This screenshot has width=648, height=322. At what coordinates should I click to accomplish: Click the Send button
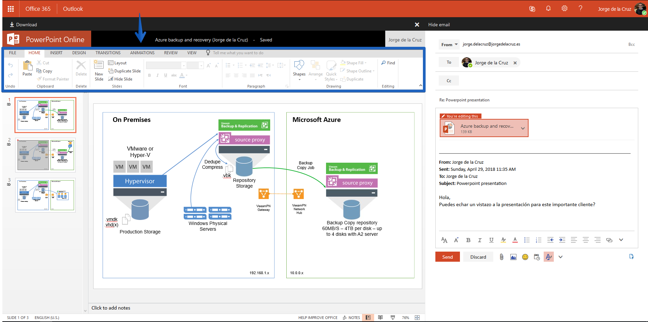(x=447, y=257)
